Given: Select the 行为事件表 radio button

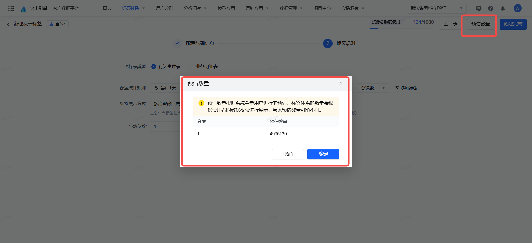Looking at the screenshot, I should 154,67.
